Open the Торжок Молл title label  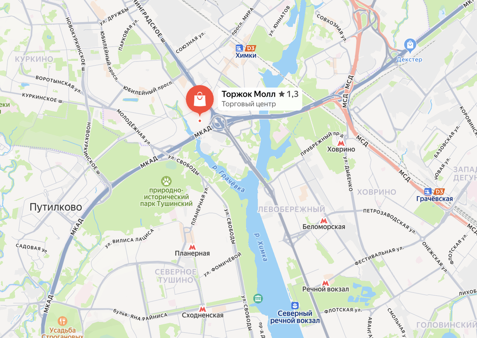tap(248, 94)
